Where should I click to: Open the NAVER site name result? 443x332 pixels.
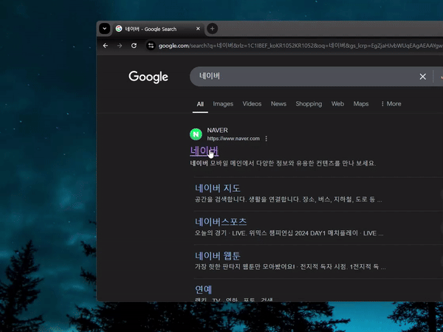tap(217, 130)
